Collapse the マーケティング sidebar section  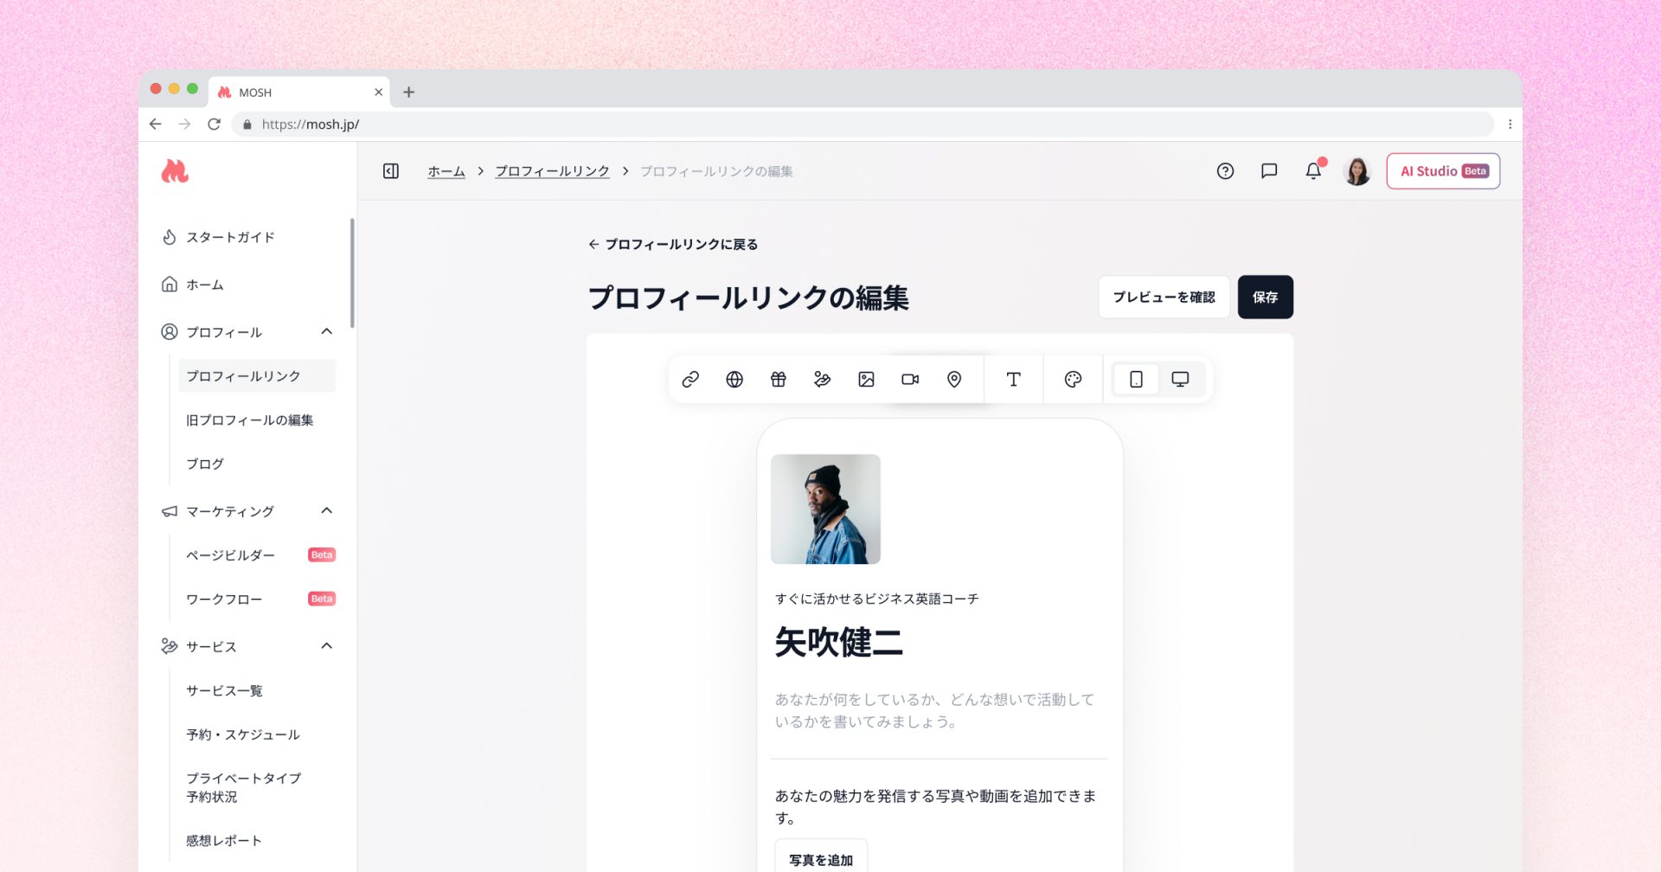tap(326, 510)
